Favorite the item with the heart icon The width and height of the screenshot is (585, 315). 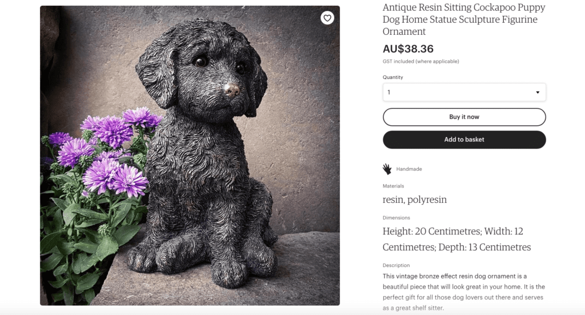[327, 18]
